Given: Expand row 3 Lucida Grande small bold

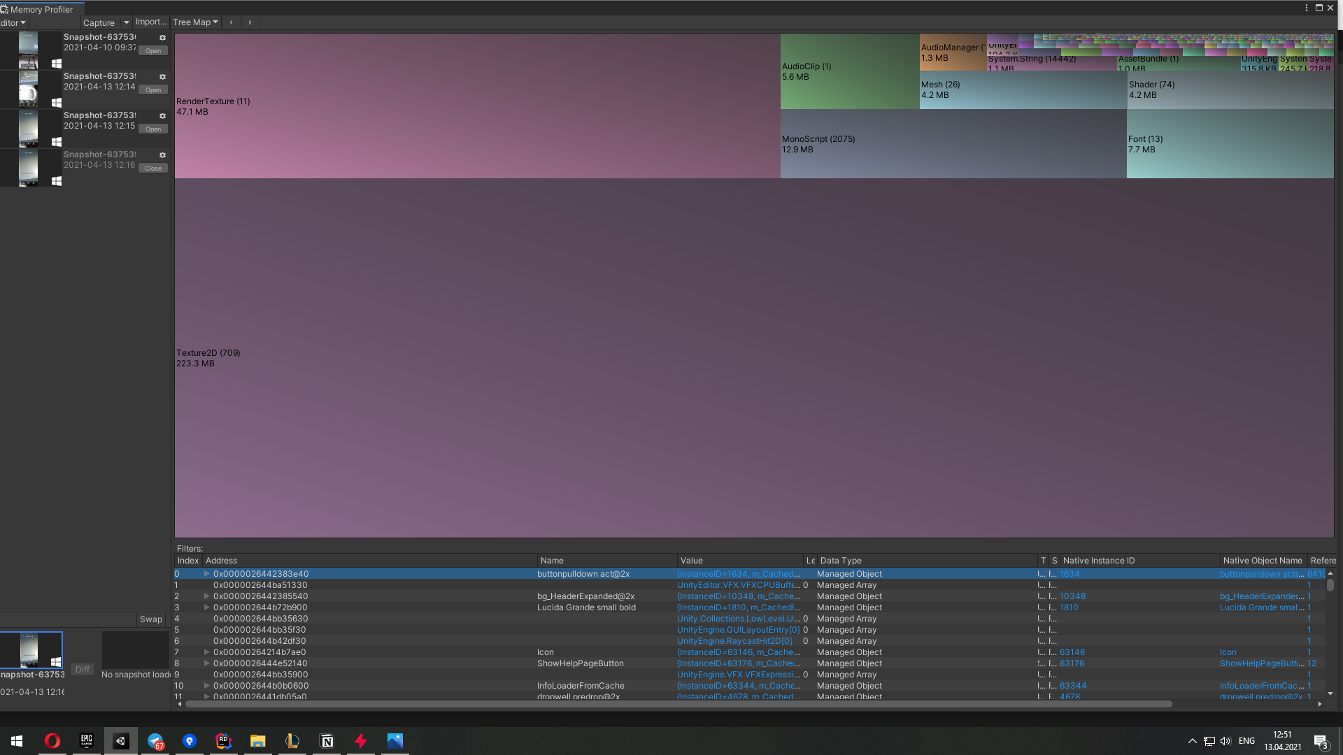Looking at the screenshot, I should pos(206,607).
